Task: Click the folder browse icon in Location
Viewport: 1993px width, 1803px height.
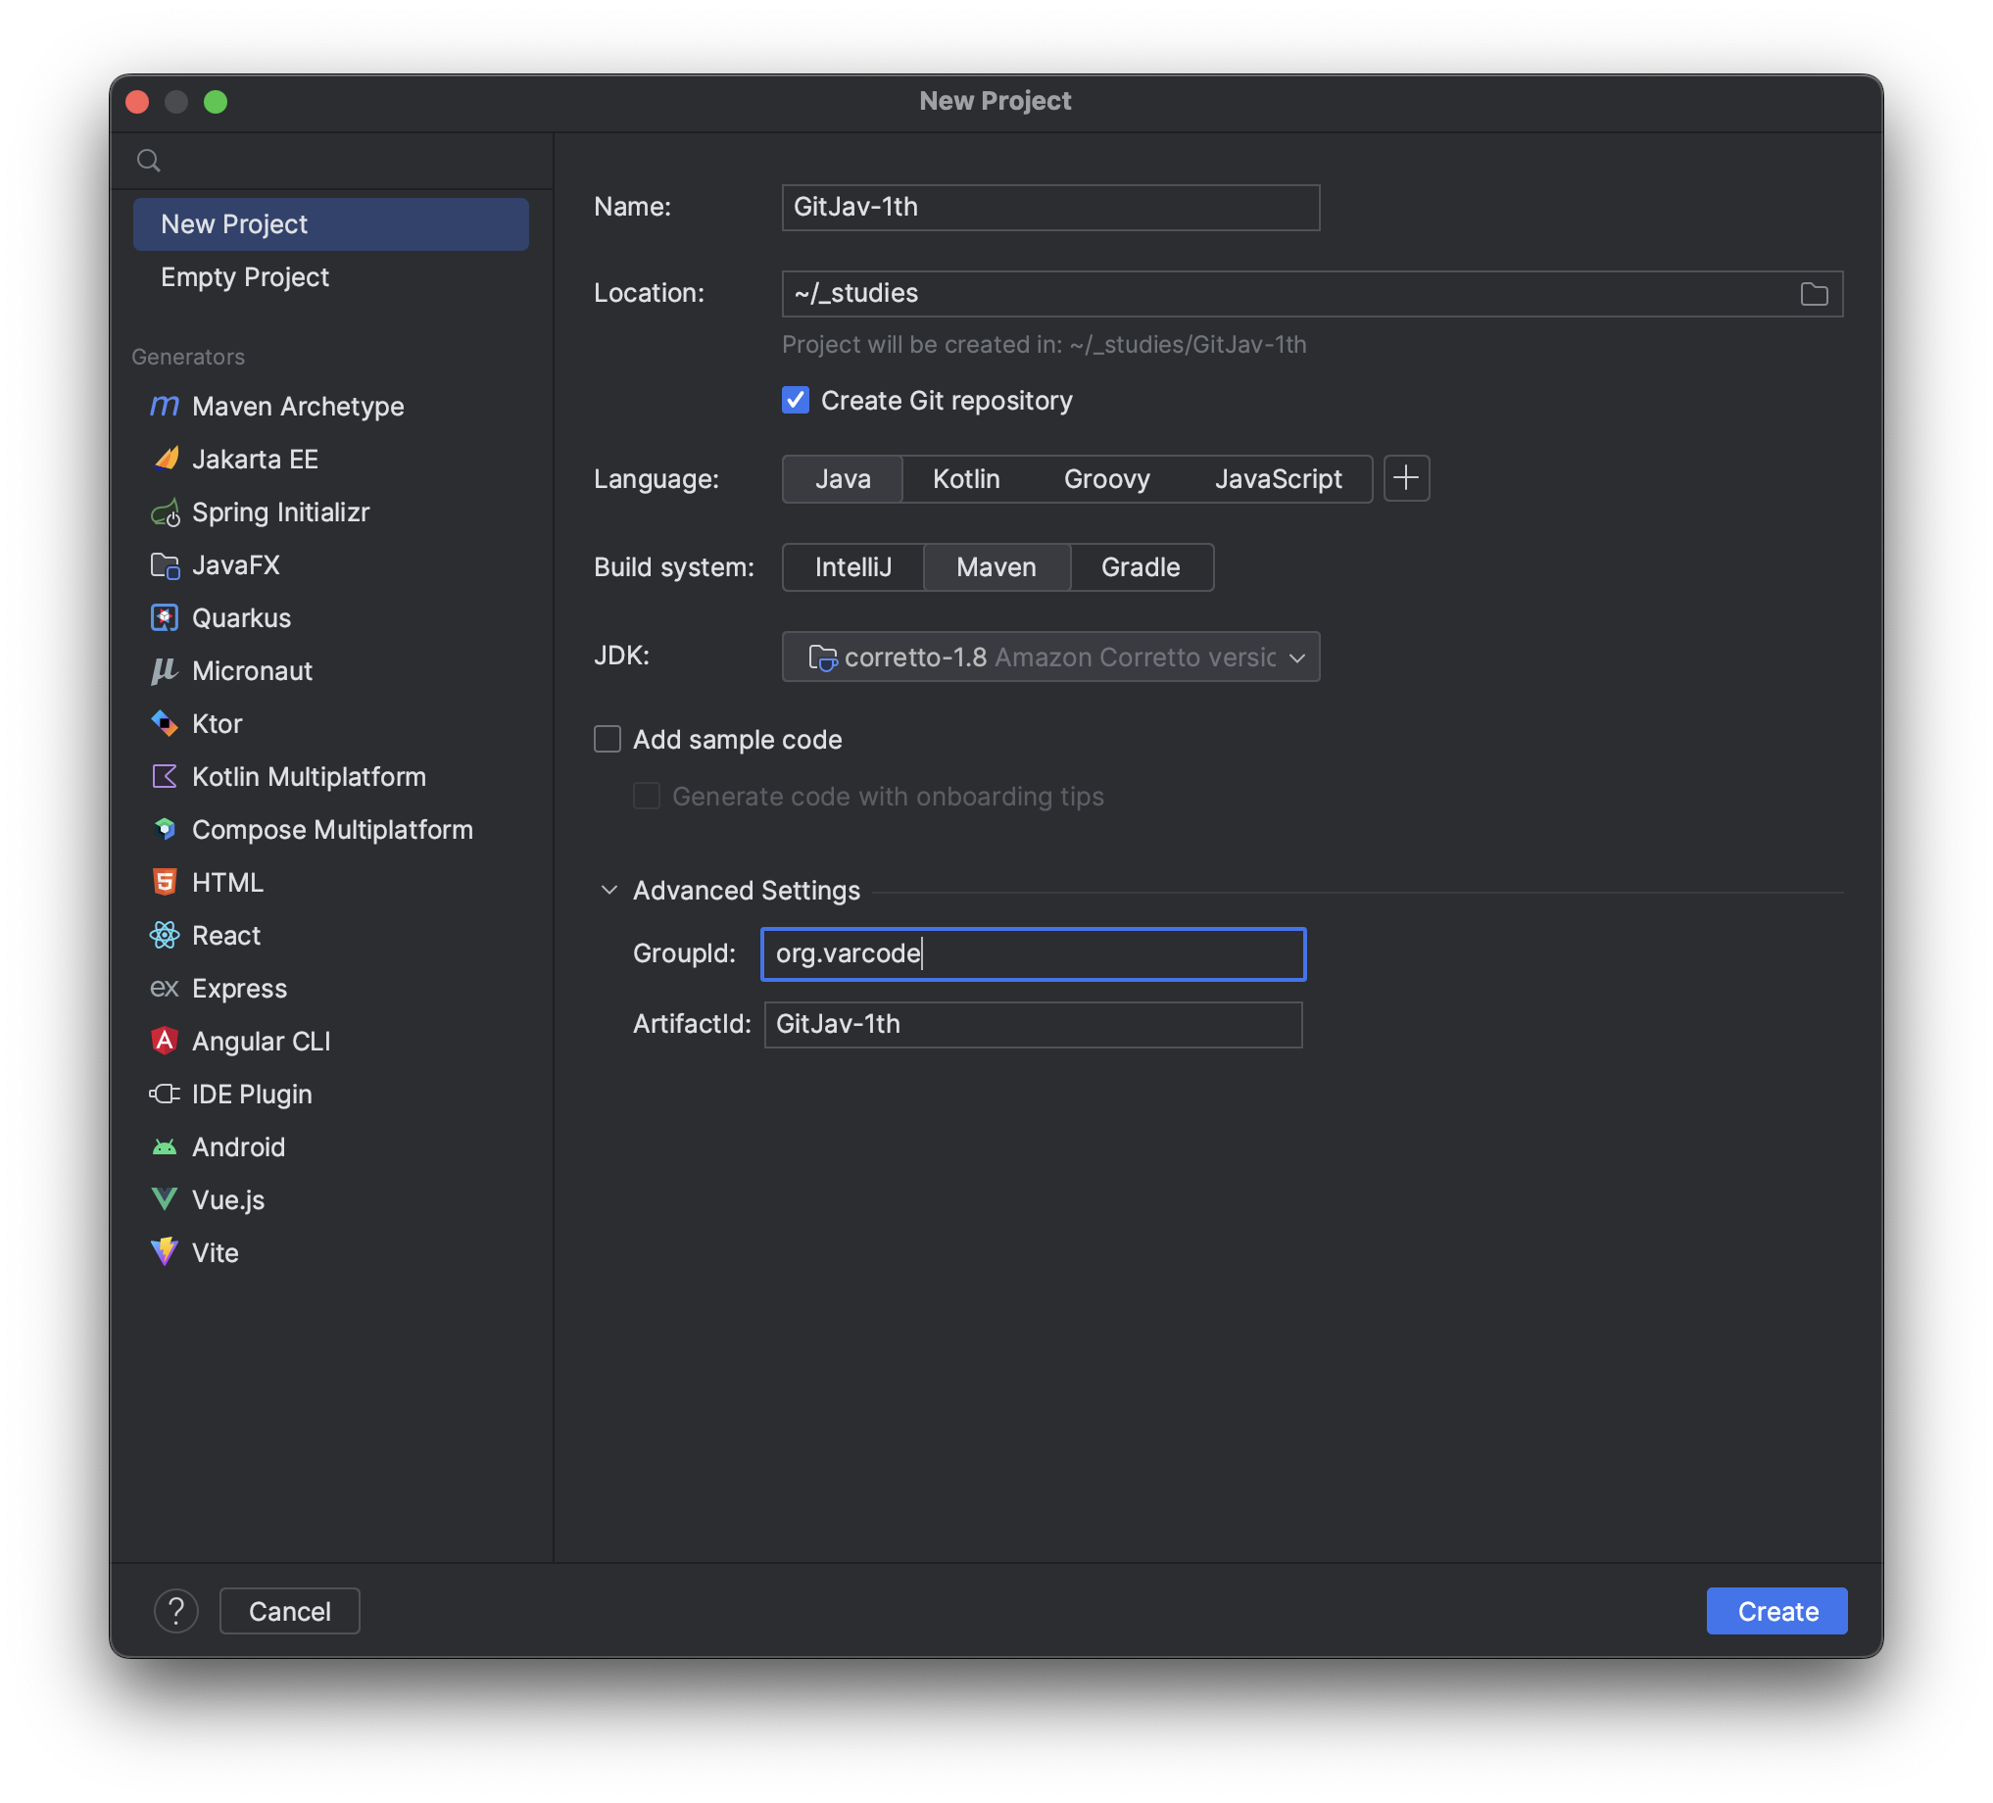Action: [1813, 294]
